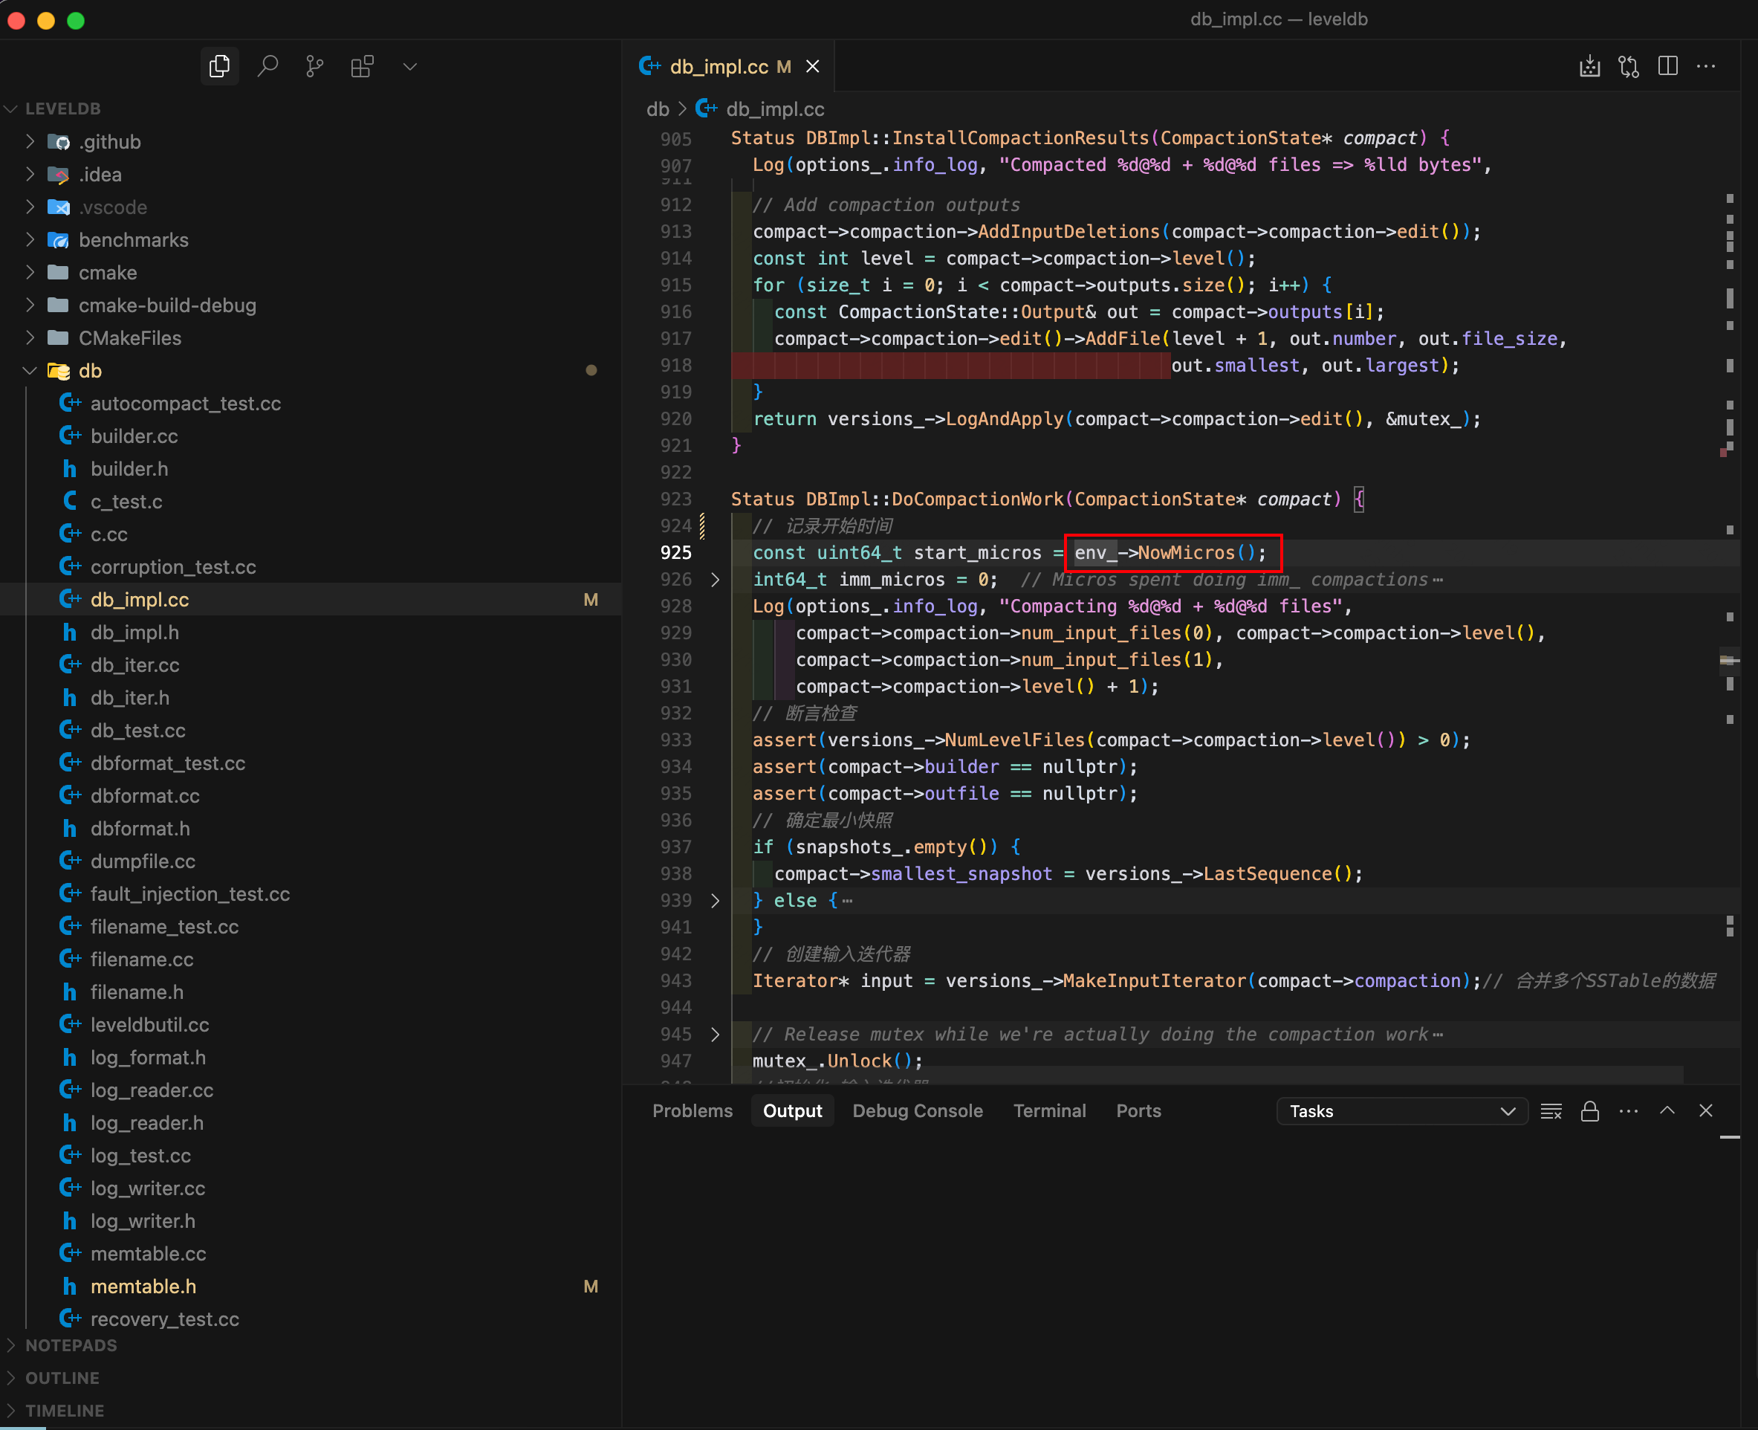Click the split editor right icon
The image size is (1758, 1430).
pos(1667,66)
